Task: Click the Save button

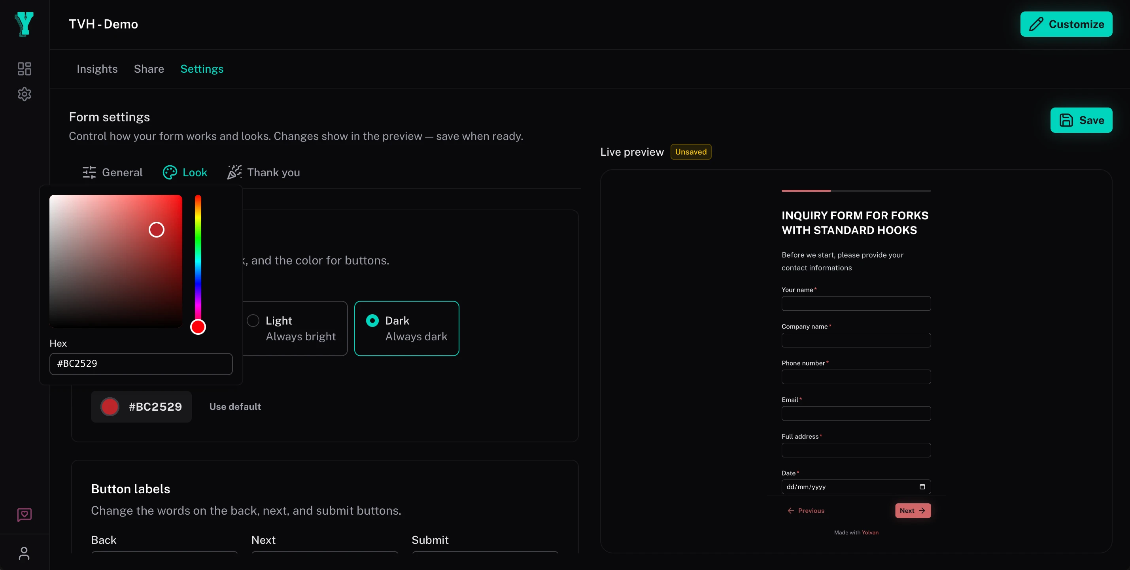Action: tap(1081, 120)
